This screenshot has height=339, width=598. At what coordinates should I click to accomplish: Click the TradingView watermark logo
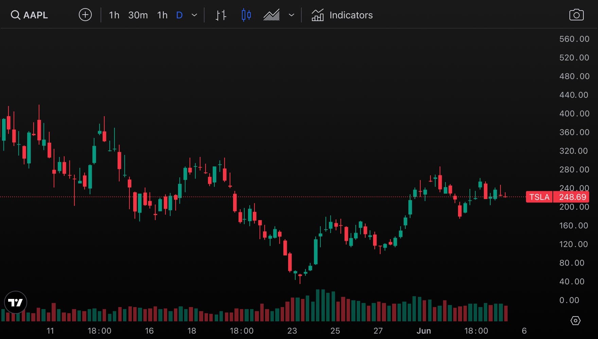coord(16,302)
